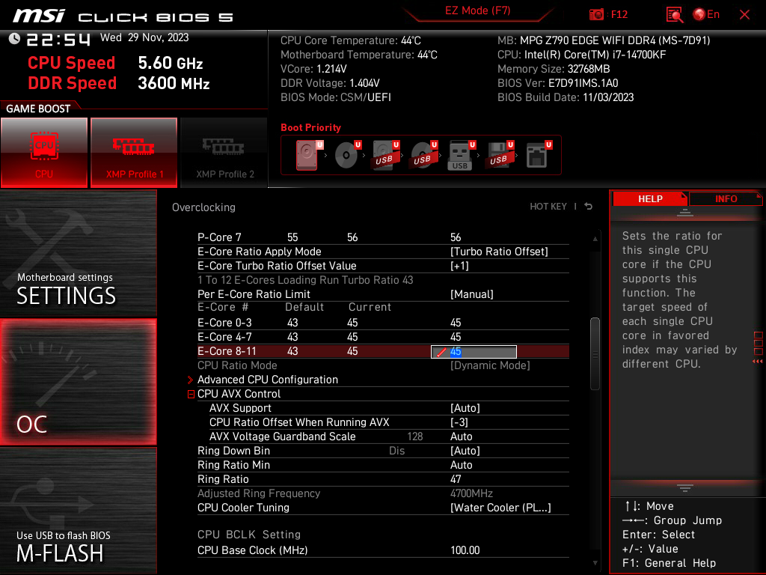The height and width of the screenshot is (575, 766).
Task: Click the help panel bottom collapse handle
Action: (685, 488)
